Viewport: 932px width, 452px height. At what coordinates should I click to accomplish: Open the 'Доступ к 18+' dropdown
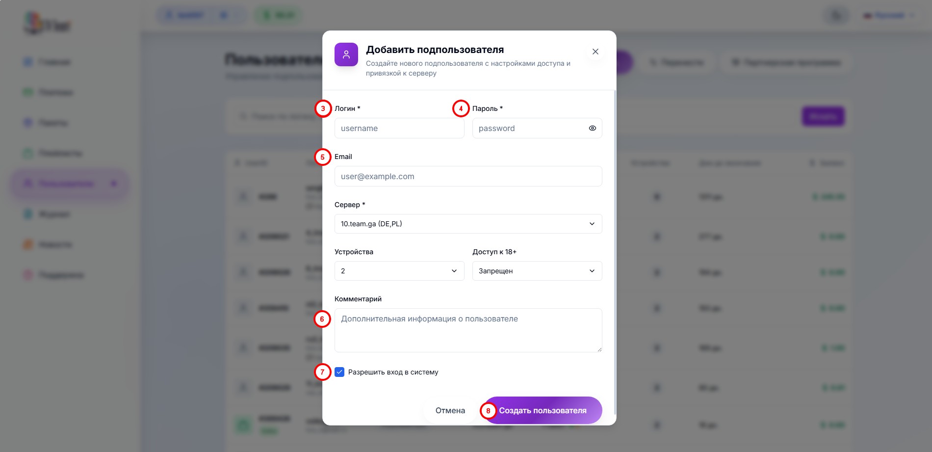537,271
